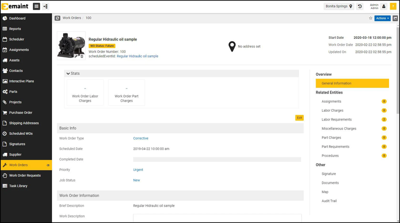Open the Admin user profile icon

pos(384,6)
